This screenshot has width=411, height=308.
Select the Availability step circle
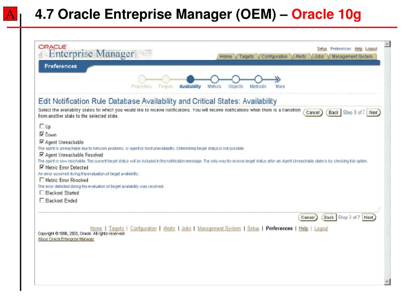191,79
